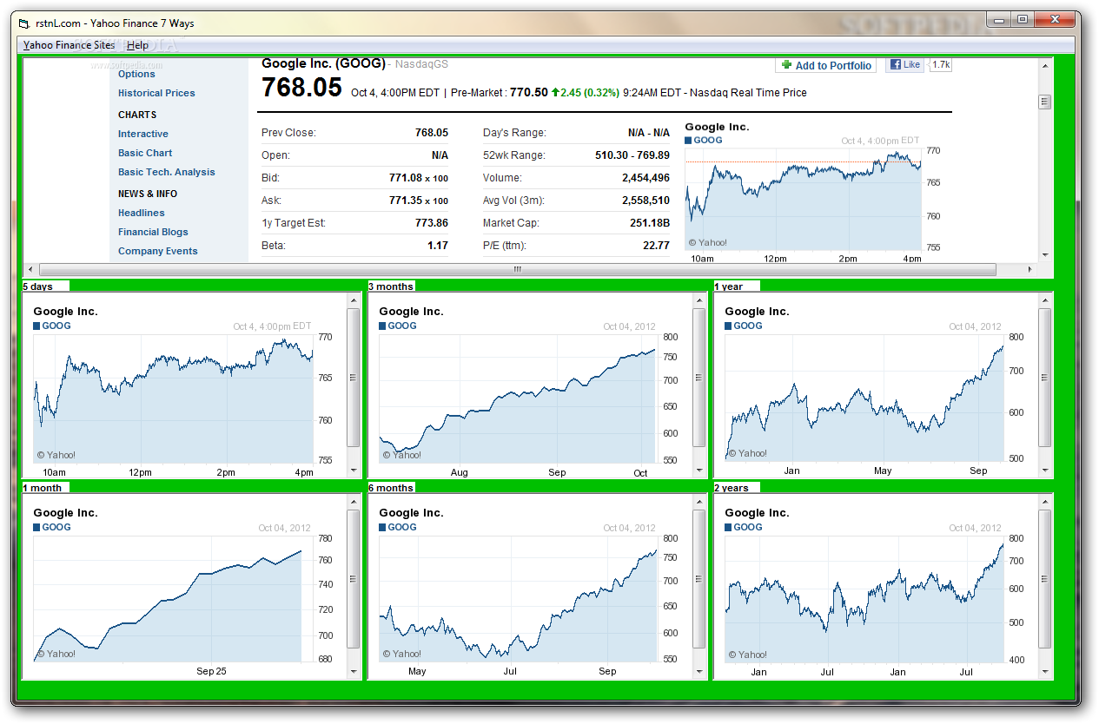Screen dimensions: 1099x724
Task: Click the 5 days panel scrollbar thumb
Action: coord(354,377)
